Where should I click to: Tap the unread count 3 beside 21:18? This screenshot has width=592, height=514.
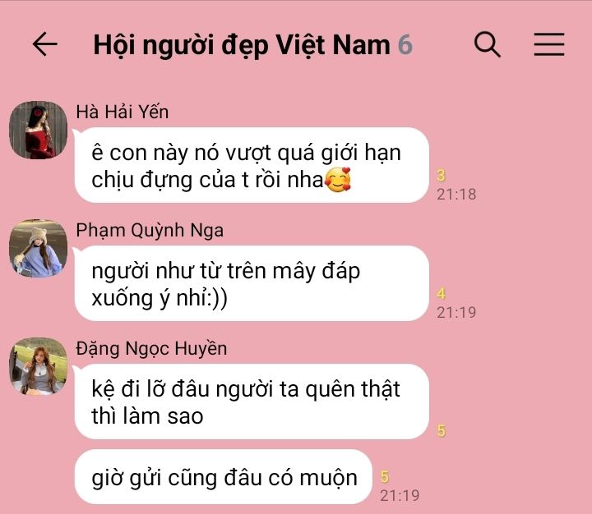(x=441, y=176)
